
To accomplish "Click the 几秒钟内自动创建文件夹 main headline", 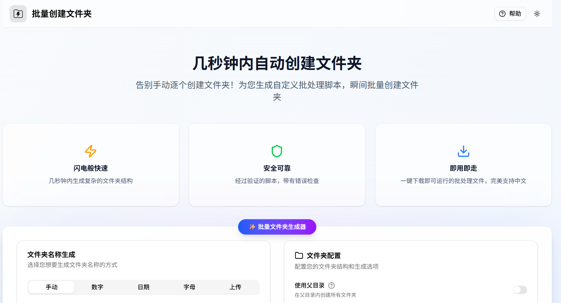I will [x=277, y=63].
